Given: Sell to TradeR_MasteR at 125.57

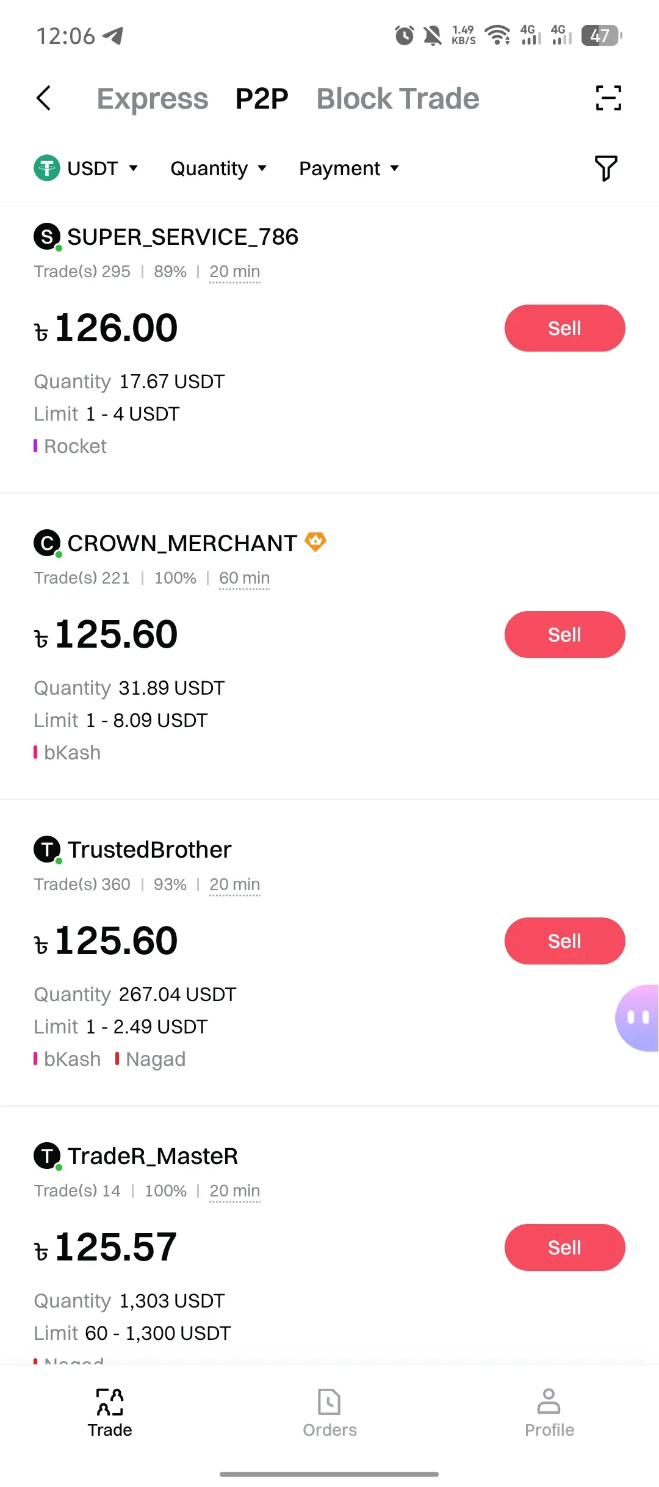Looking at the screenshot, I should click(x=564, y=1248).
